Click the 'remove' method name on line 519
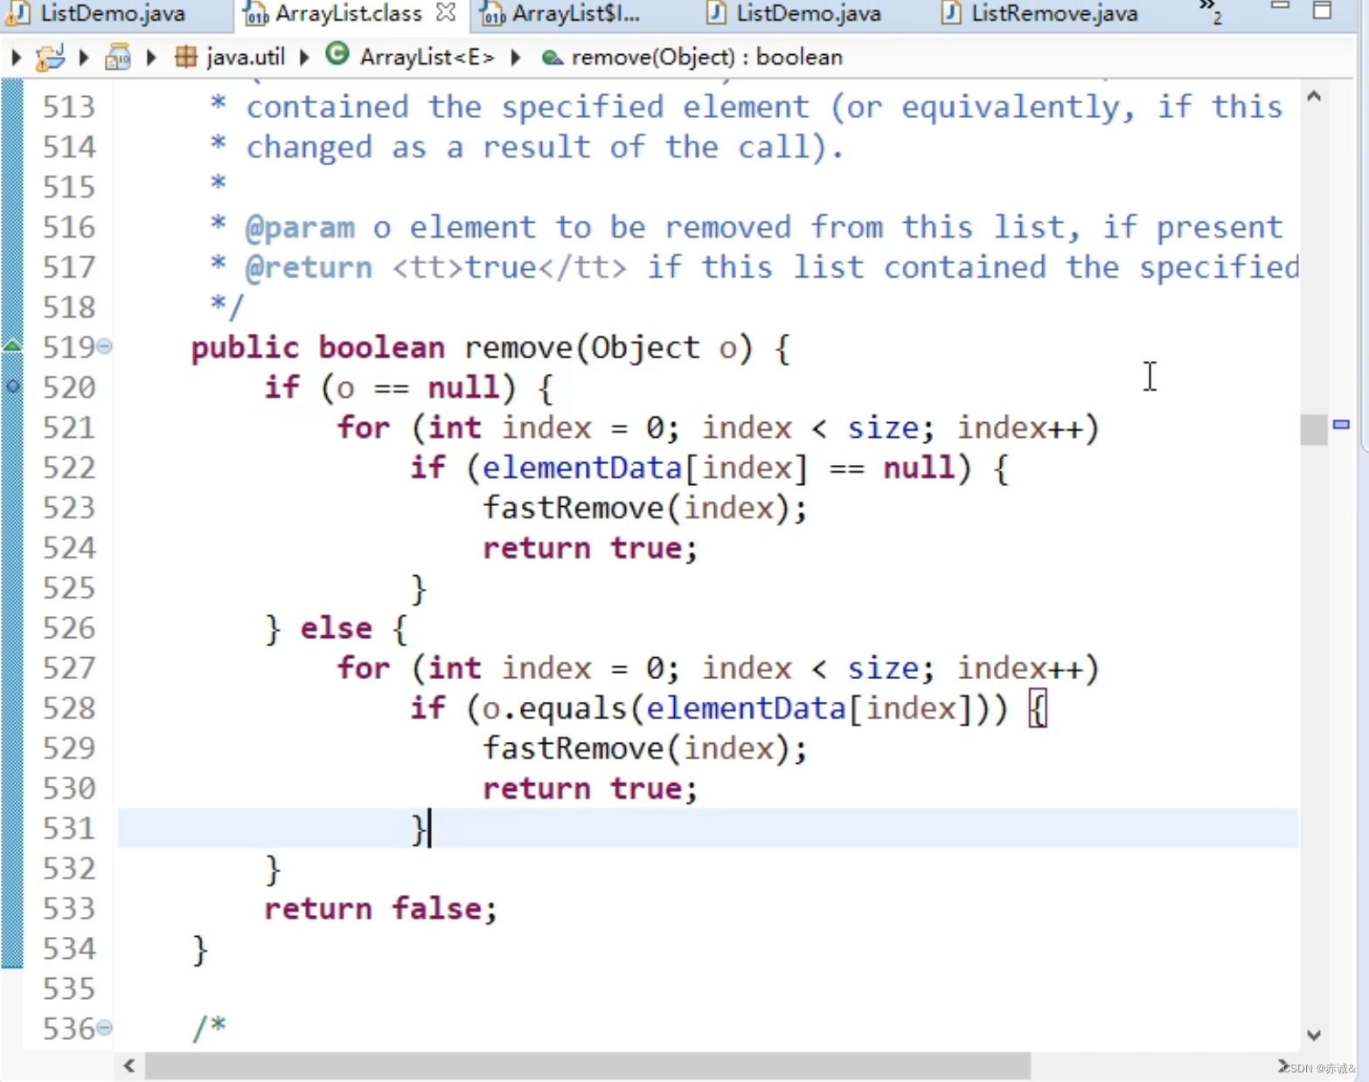 (x=518, y=348)
